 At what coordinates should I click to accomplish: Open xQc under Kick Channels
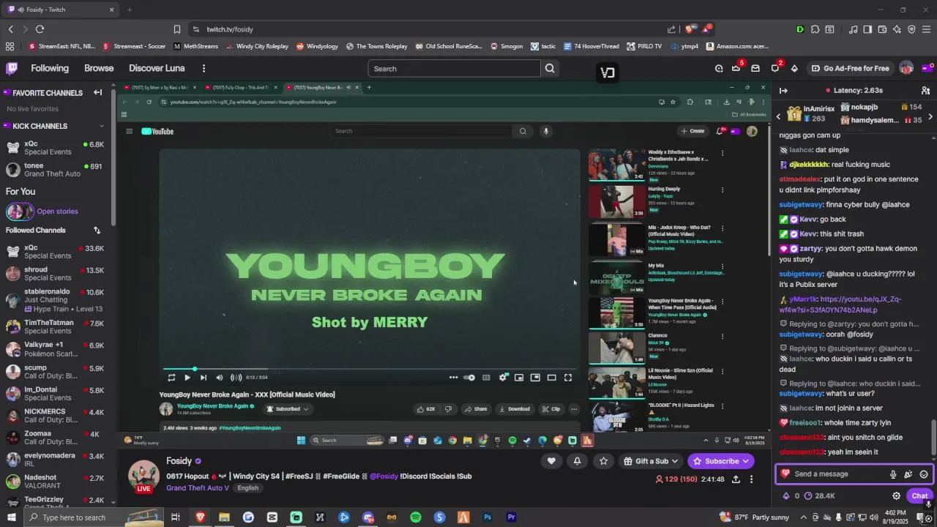click(x=55, y=148)
